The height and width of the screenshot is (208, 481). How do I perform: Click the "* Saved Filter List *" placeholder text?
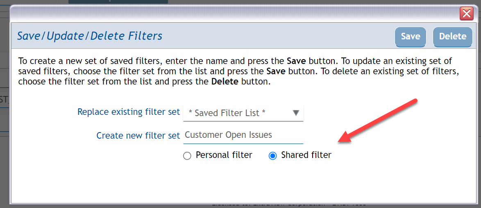(x=227, y=113)
